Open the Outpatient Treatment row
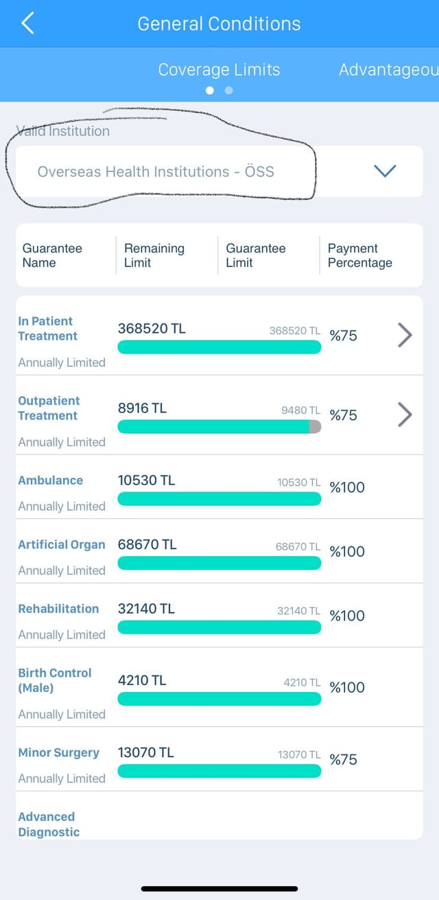Screen dimensions: 439x900 coord(219,415)
